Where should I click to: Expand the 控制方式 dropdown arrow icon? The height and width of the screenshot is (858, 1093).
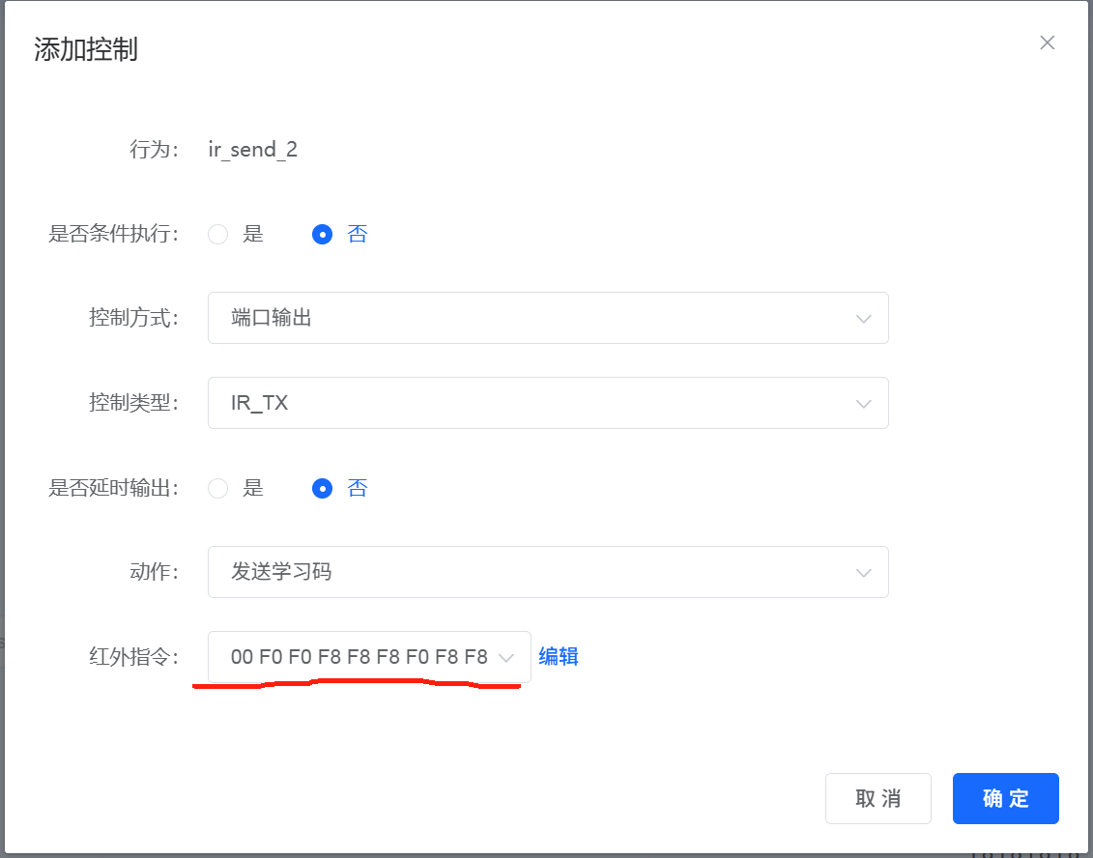pos(863,318)
